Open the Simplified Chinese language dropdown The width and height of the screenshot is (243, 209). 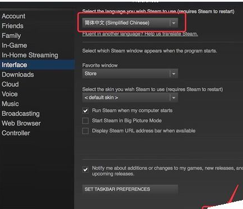(130, 23)
